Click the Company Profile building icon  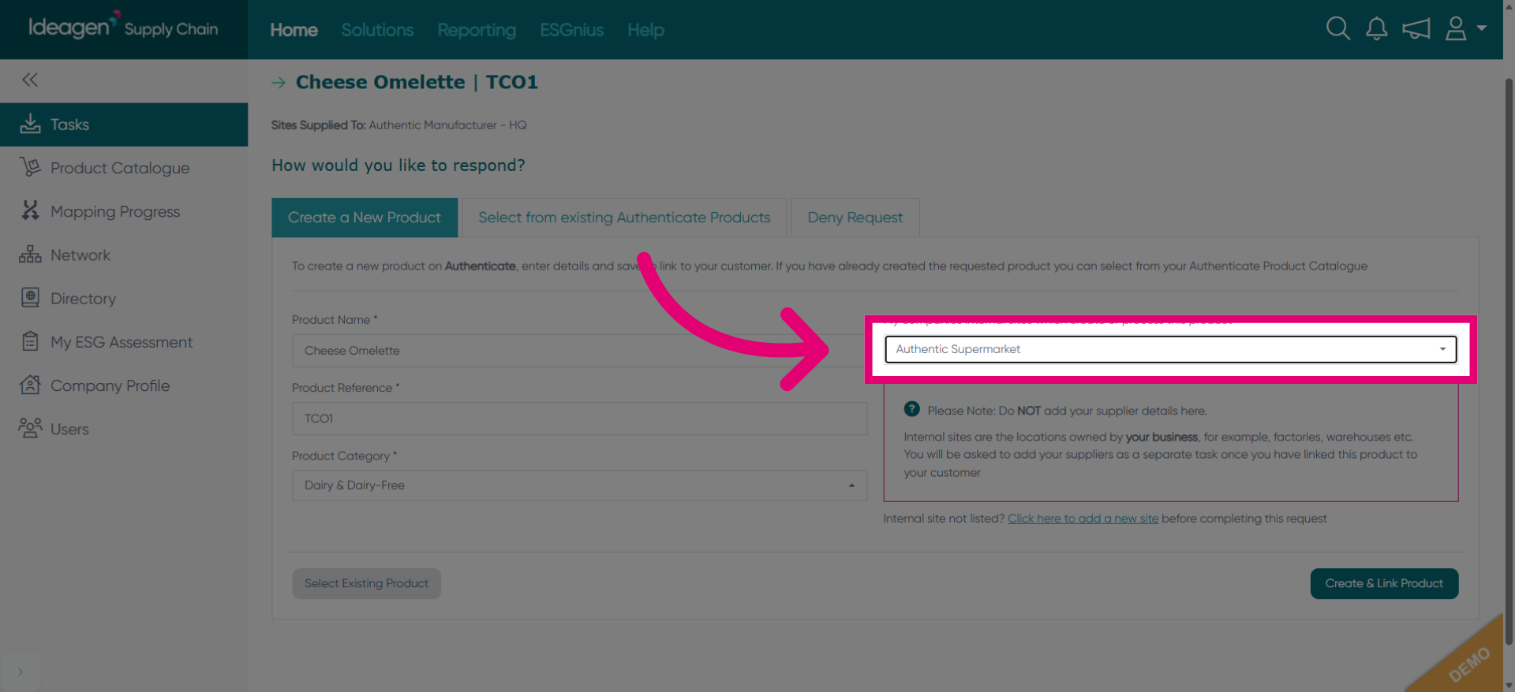point(30,385)
